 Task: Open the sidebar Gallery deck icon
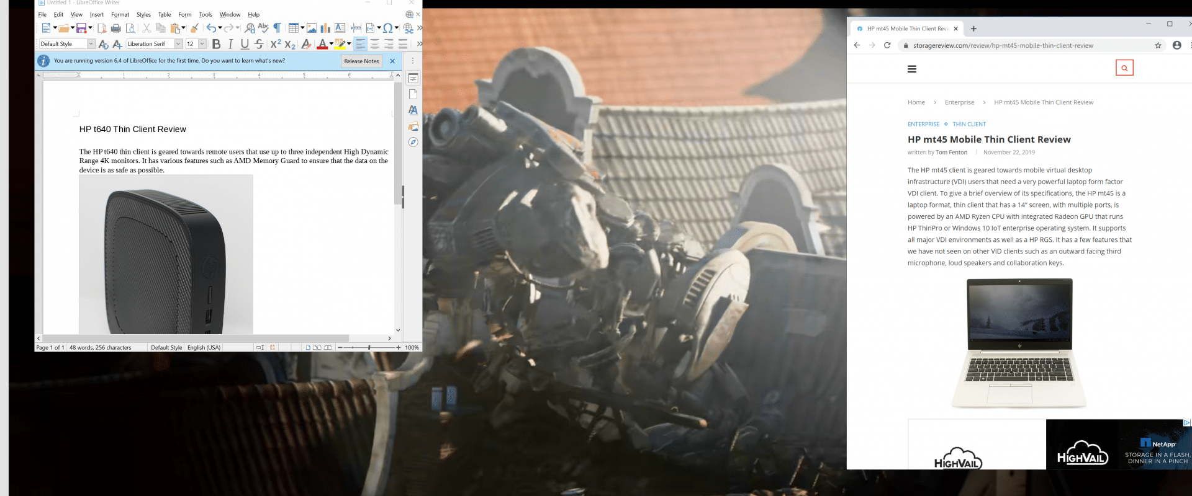coord(413,126)
